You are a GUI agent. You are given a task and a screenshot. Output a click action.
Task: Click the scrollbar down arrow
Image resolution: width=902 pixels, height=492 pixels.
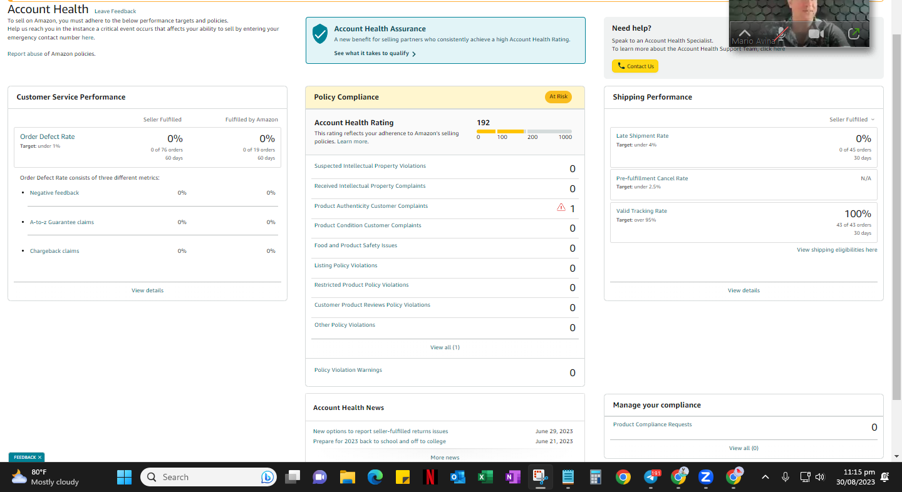(896, 456)
